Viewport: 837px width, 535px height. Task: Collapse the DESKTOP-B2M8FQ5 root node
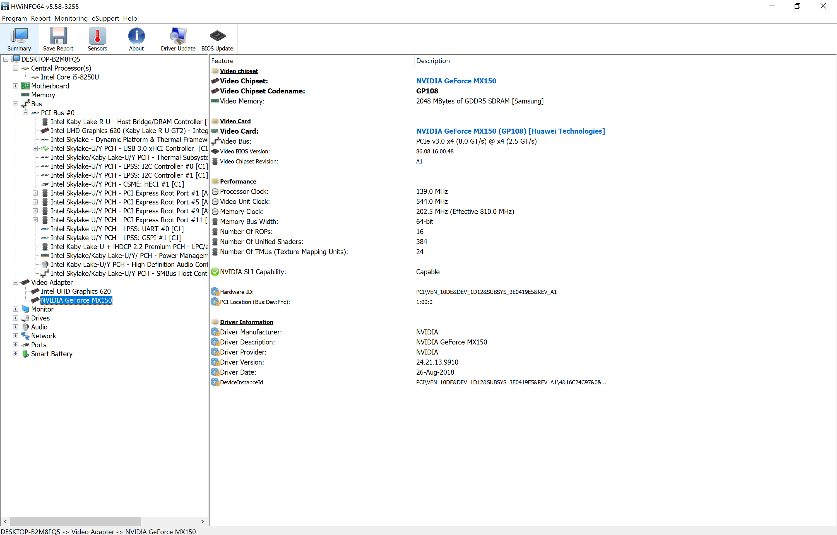[x=6, y=59]
